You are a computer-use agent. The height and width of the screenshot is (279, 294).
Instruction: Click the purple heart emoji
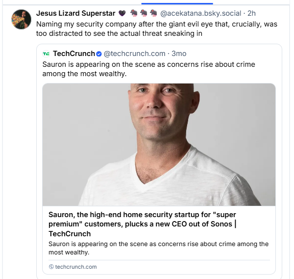(x=122, y=13)
